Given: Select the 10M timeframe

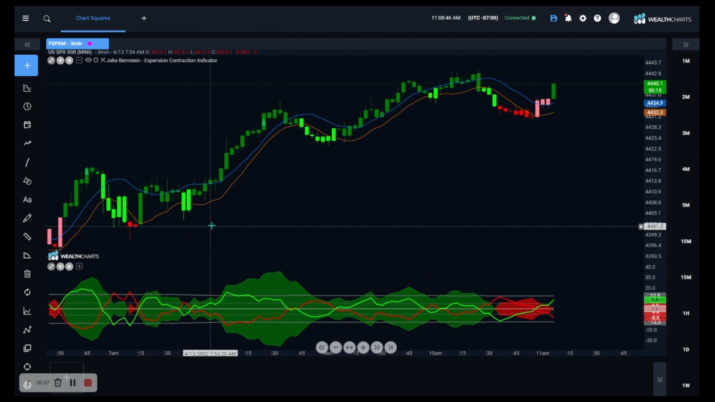Looking at the screenshot, I should pos(686,242).
